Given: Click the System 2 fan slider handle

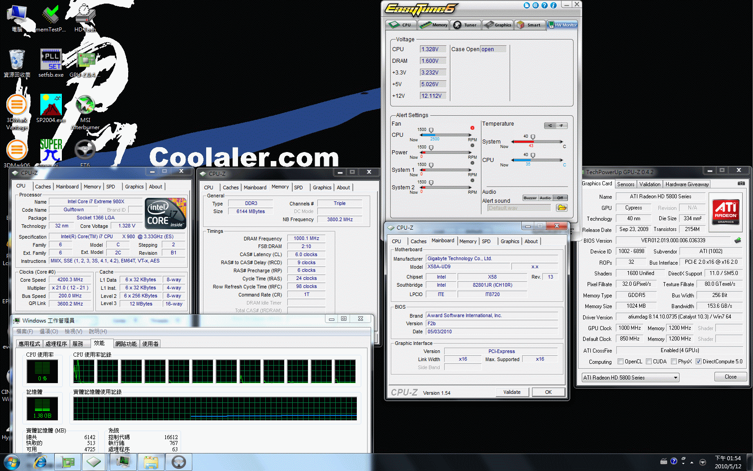Looking at the screenshot, I should click(x=431, y=183).
